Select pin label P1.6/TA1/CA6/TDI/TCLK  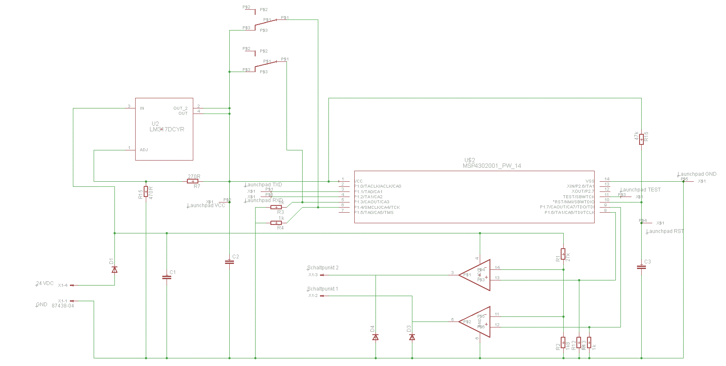pyautogui.click(x=570, y=213)
